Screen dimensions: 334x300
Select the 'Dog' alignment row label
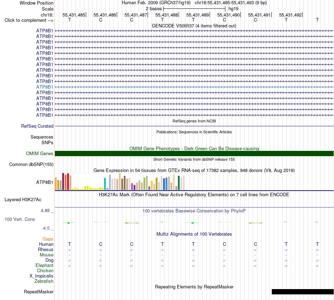pyautogui.click(x=49, y=260)
